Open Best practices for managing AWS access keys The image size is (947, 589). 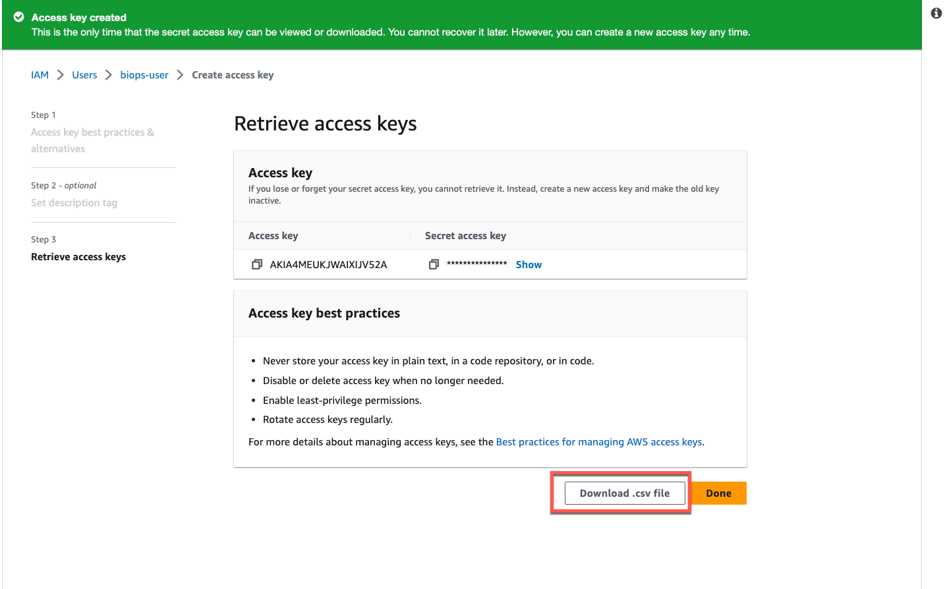coord(599,442)
